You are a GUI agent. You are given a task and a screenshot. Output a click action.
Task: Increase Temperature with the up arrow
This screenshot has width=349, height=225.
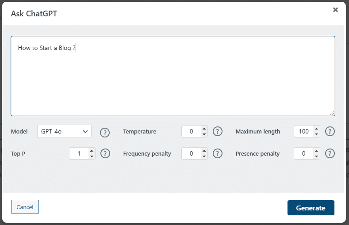[x=204, y=129]
